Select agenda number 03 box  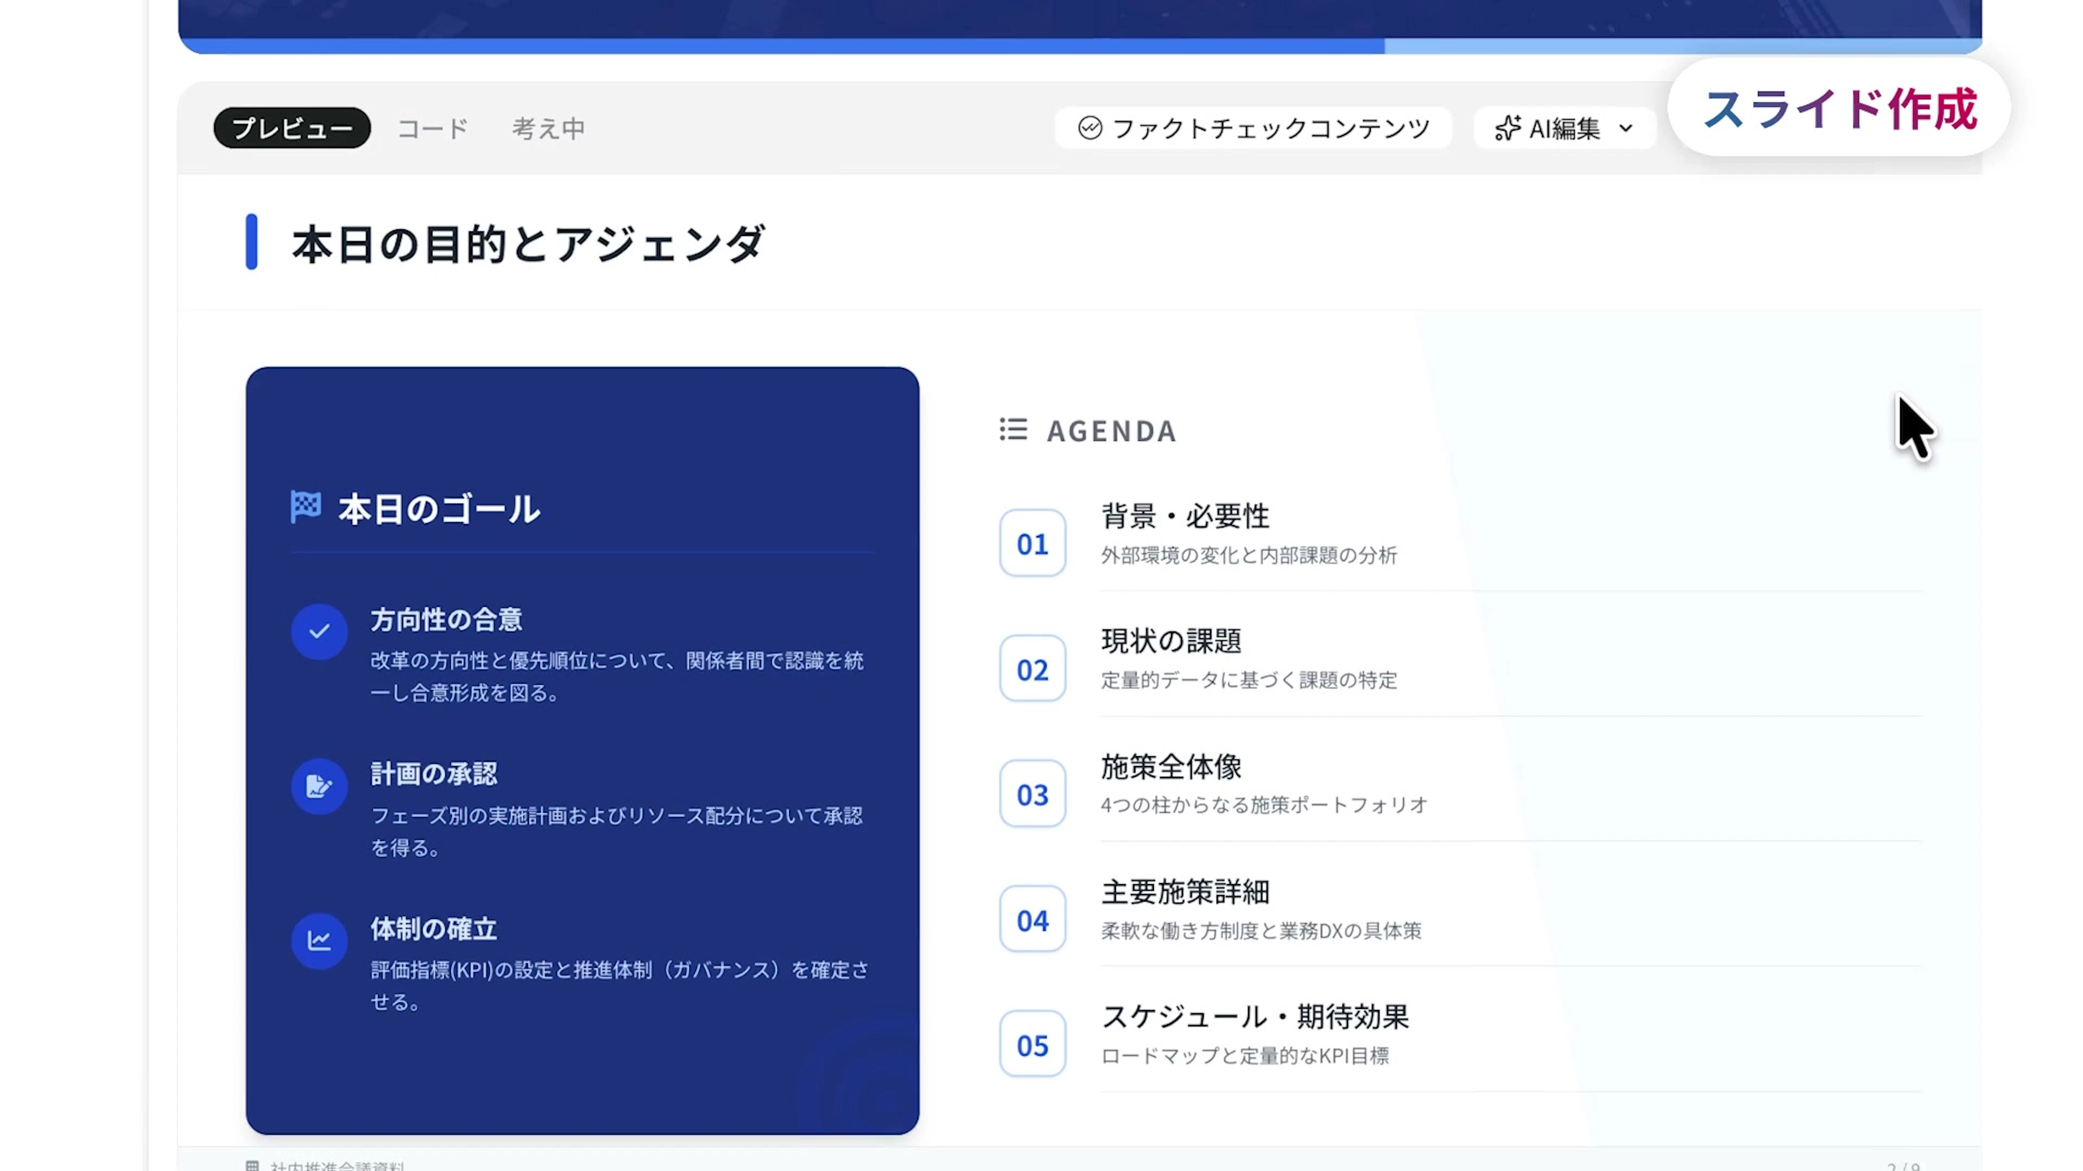(1032, 794)
